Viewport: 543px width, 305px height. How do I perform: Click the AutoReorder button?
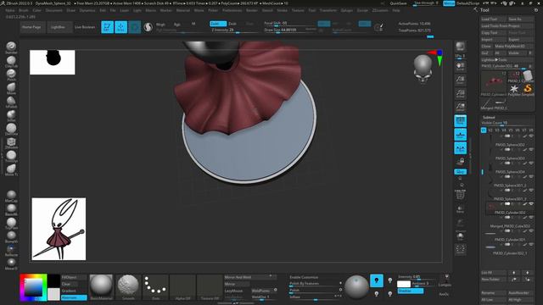click(520, 293)
